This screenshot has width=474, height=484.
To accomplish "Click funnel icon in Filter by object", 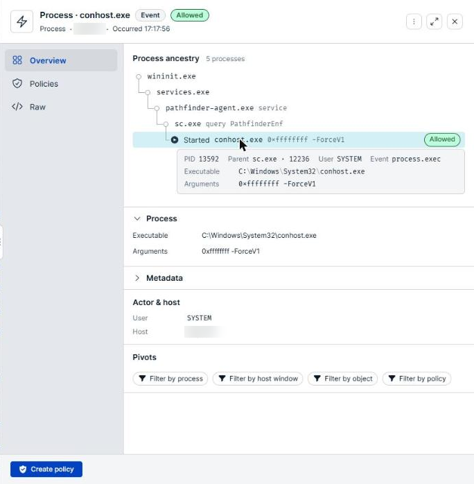I will click(317, 379).
